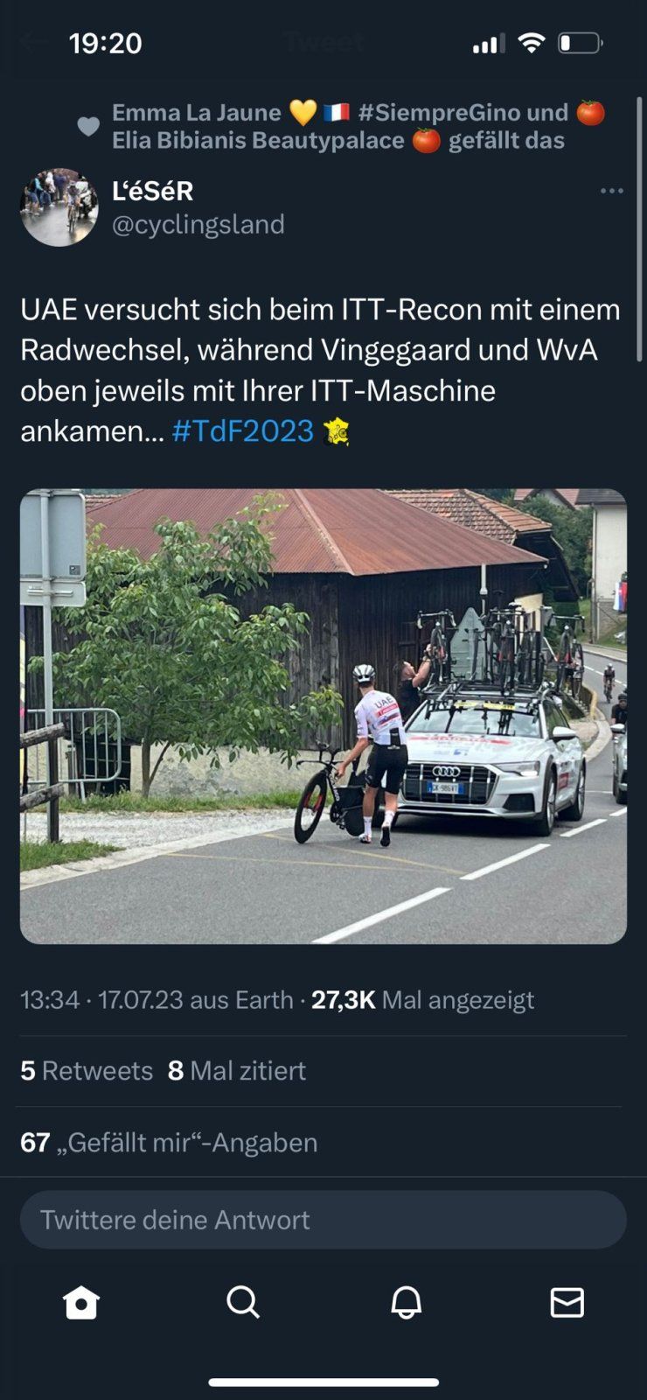Tap Emma La Jaune liked-by name

point(197,112)
